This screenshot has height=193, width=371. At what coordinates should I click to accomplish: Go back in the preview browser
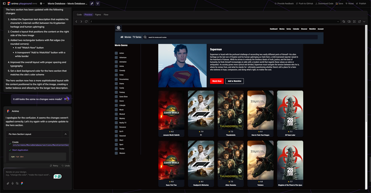pyautogui.click(x=76, y=21)
